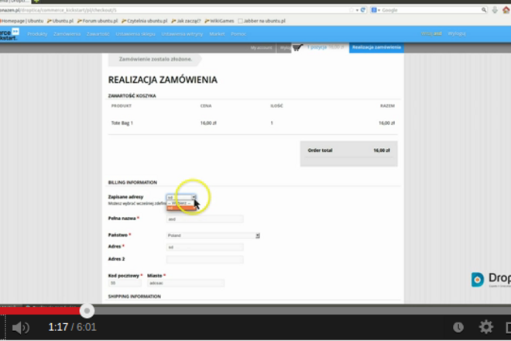This screenshot has height=341, width=511.
Task: Click the search magnifier icon
Action: [484, 10]
